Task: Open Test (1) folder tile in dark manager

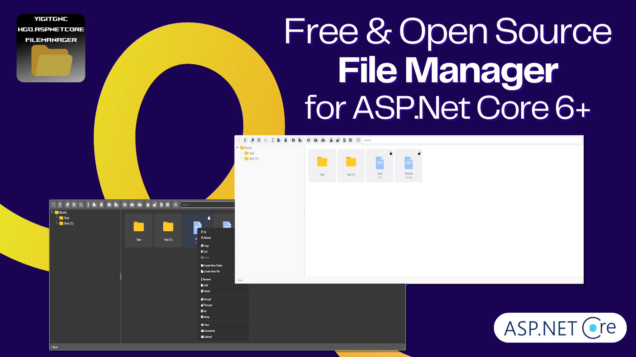Action: [x=168, y=230]
